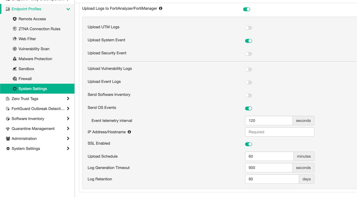Select the Sandbox menu item
This screenshot has height=197, width=357.
click(x=26, y=69)
